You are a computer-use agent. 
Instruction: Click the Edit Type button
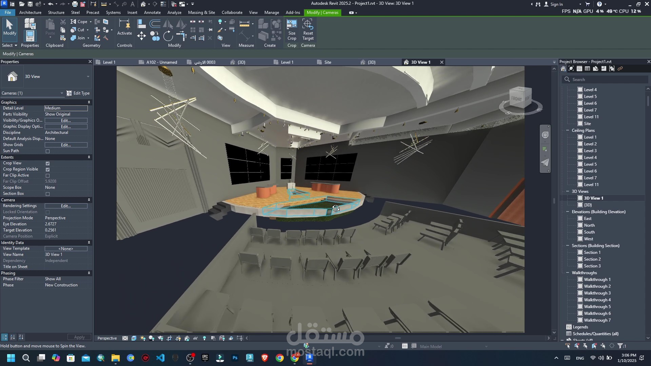click(x=78, y=93)
